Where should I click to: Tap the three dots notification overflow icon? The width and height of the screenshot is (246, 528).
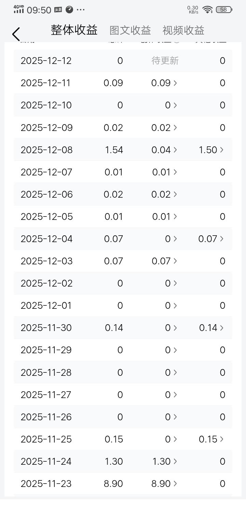81,10
